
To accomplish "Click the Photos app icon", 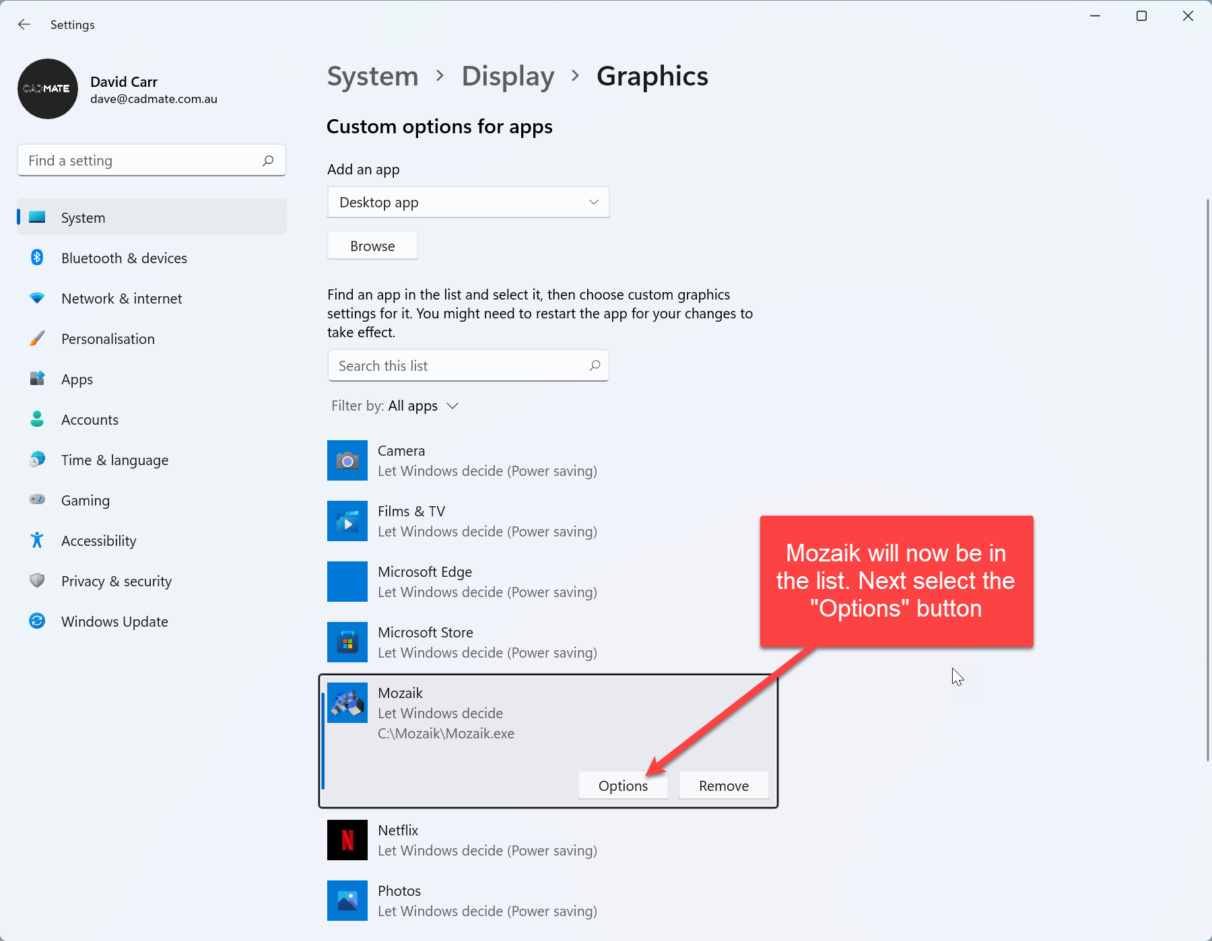I will click(x=347, y=901).
